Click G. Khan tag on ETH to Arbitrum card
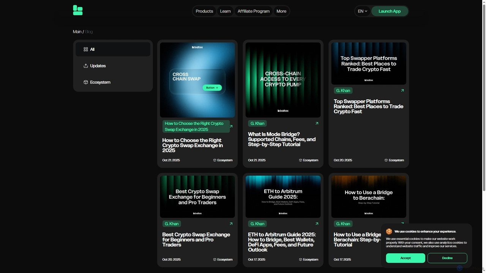This screenshot has height=273, width=486. coord(257,224)
